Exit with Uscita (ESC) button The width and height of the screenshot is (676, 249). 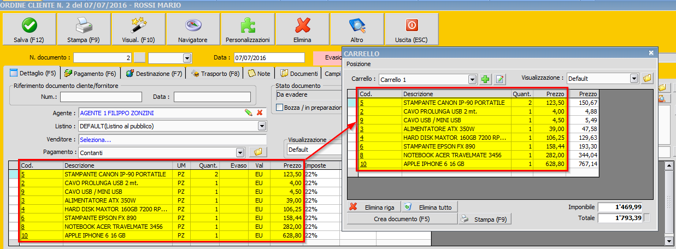point(412,29)
